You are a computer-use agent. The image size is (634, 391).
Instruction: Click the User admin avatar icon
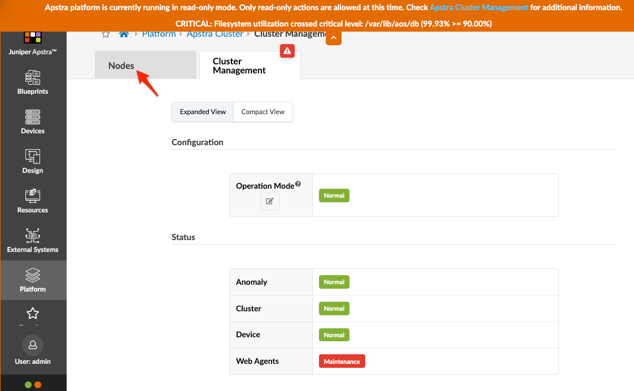[33, 345]
